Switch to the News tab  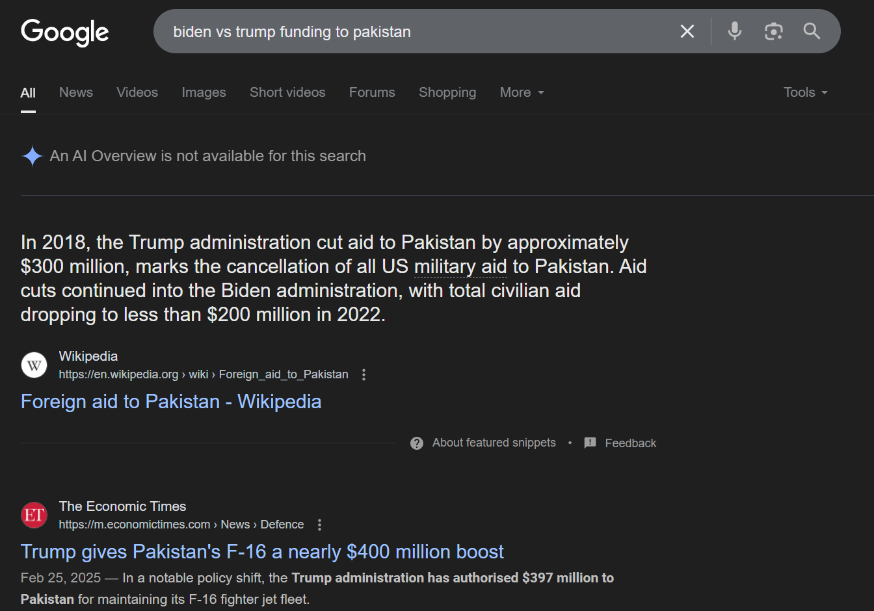[x=76, y=92]
